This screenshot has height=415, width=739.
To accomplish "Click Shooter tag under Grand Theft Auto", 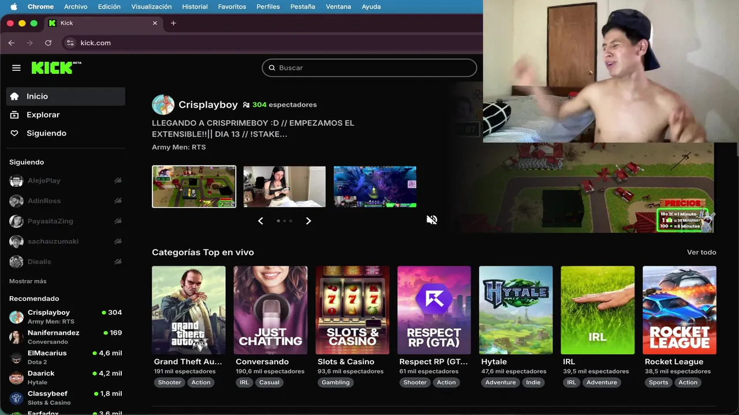I will [170, 382].
